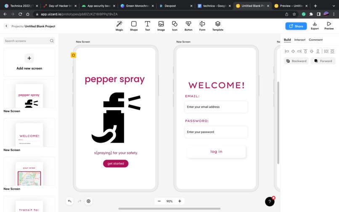This screenshot has height=212, width=339.
Task: Switch to the Comment tab
Action: 315,40
